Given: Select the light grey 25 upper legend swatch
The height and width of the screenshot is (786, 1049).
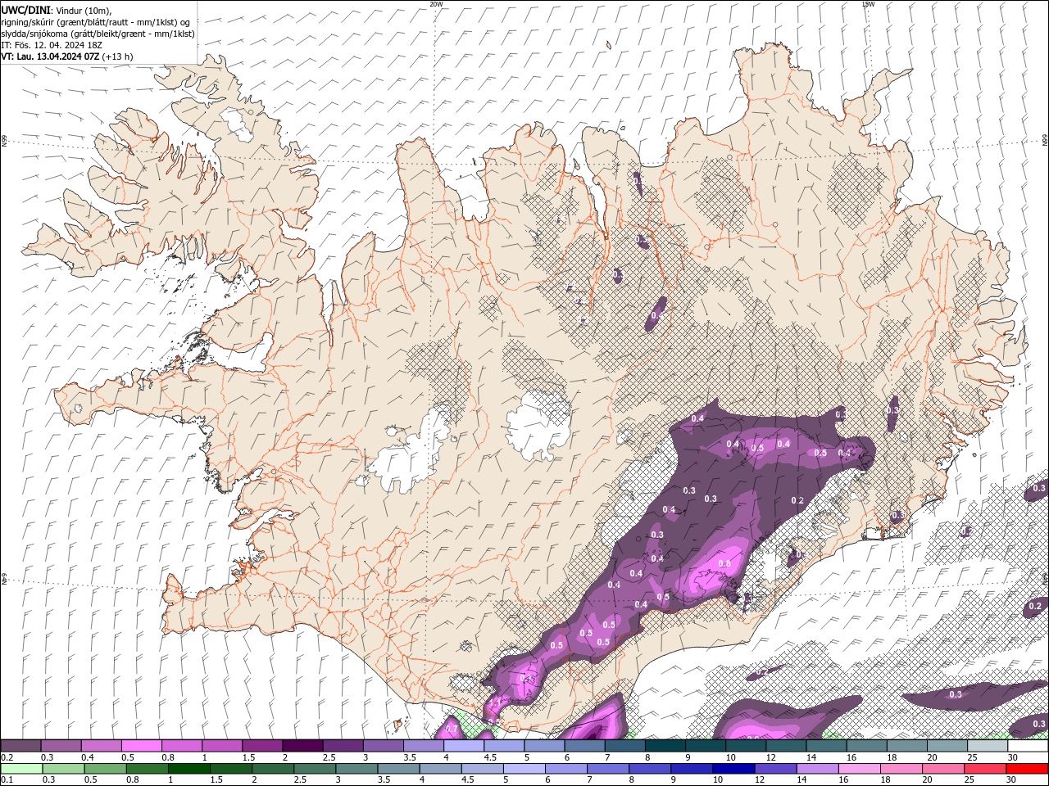Looking at the screenshot, I should coord(987,746).
